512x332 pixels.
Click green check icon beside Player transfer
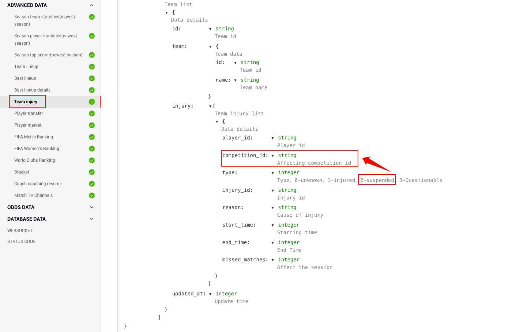pos(92,113)
